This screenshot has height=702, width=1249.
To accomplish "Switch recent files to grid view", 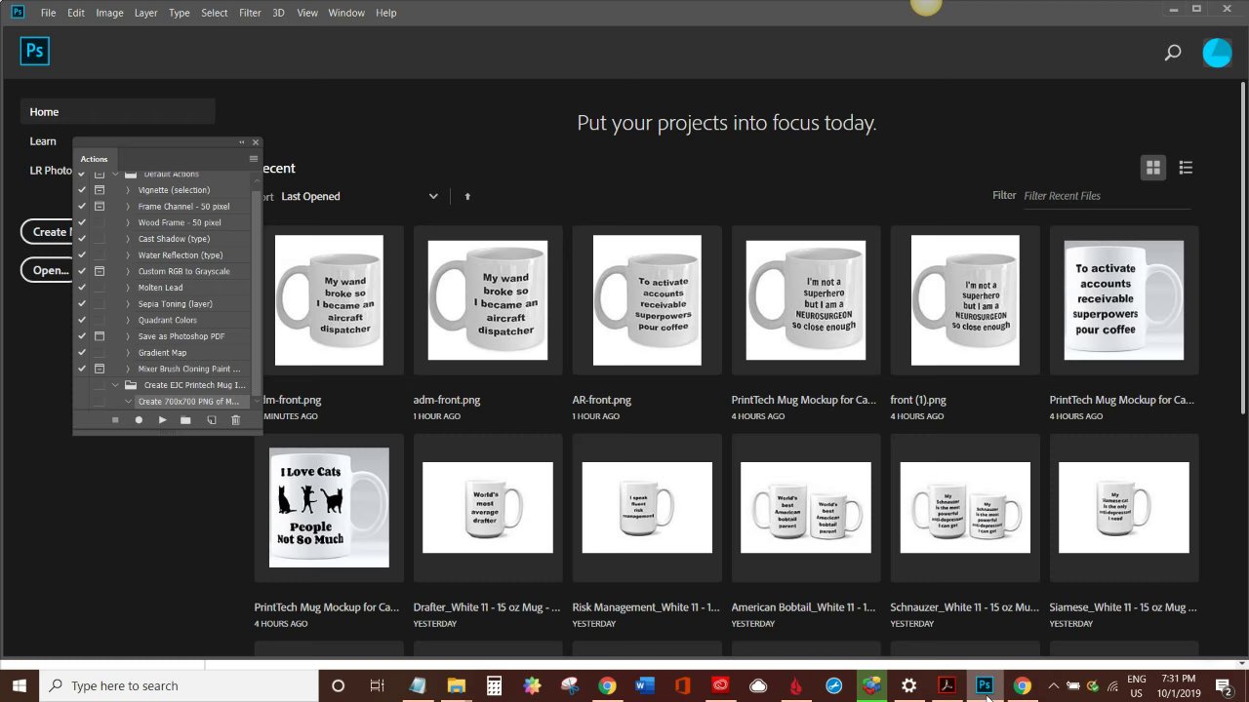I will [1153, 168].
